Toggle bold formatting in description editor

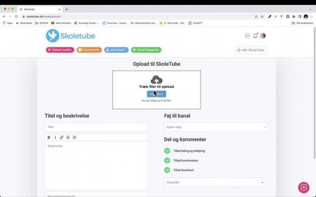pyautogui.click(x=49, y=137)
